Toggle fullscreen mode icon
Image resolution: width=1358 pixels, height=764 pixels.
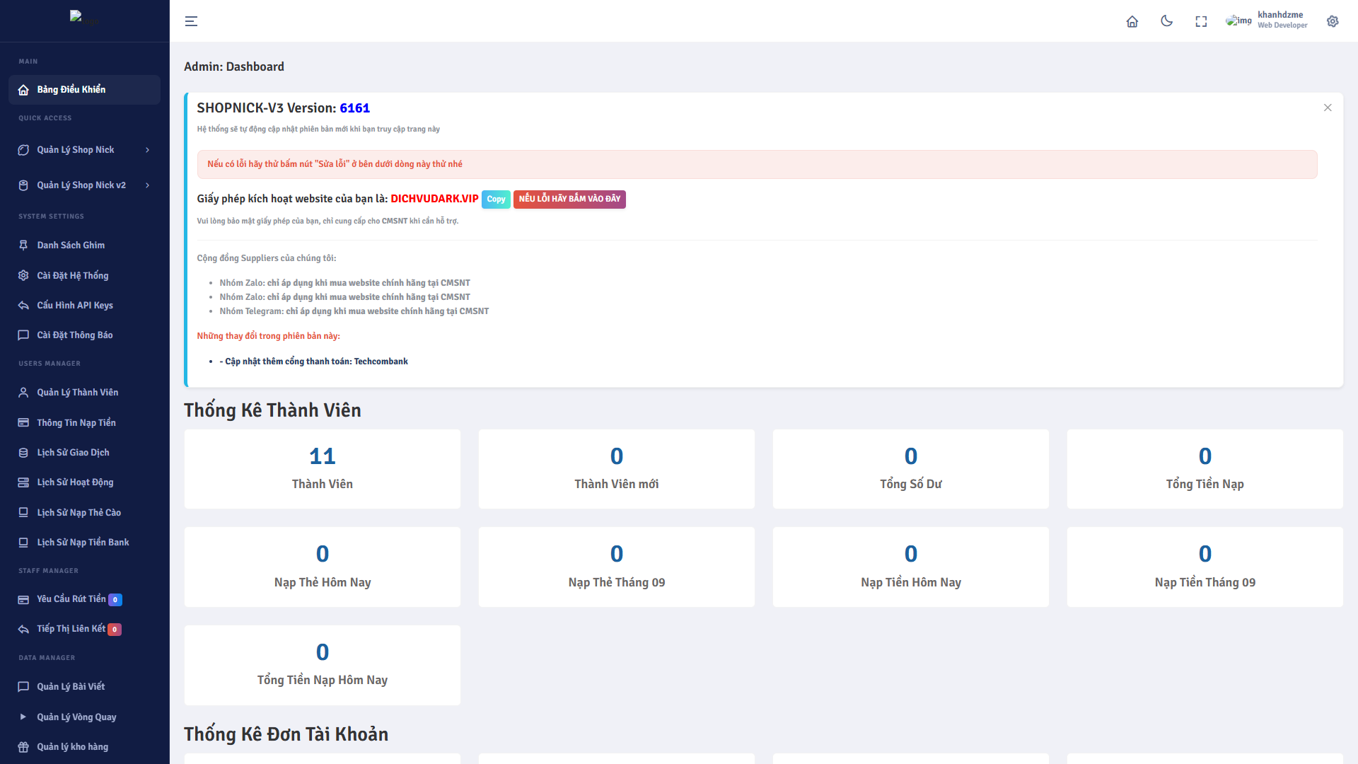(x=1201, y=21)
